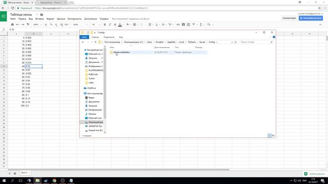Undo the last action in Sheets
328x184 pixels.
tap(17, 25)
